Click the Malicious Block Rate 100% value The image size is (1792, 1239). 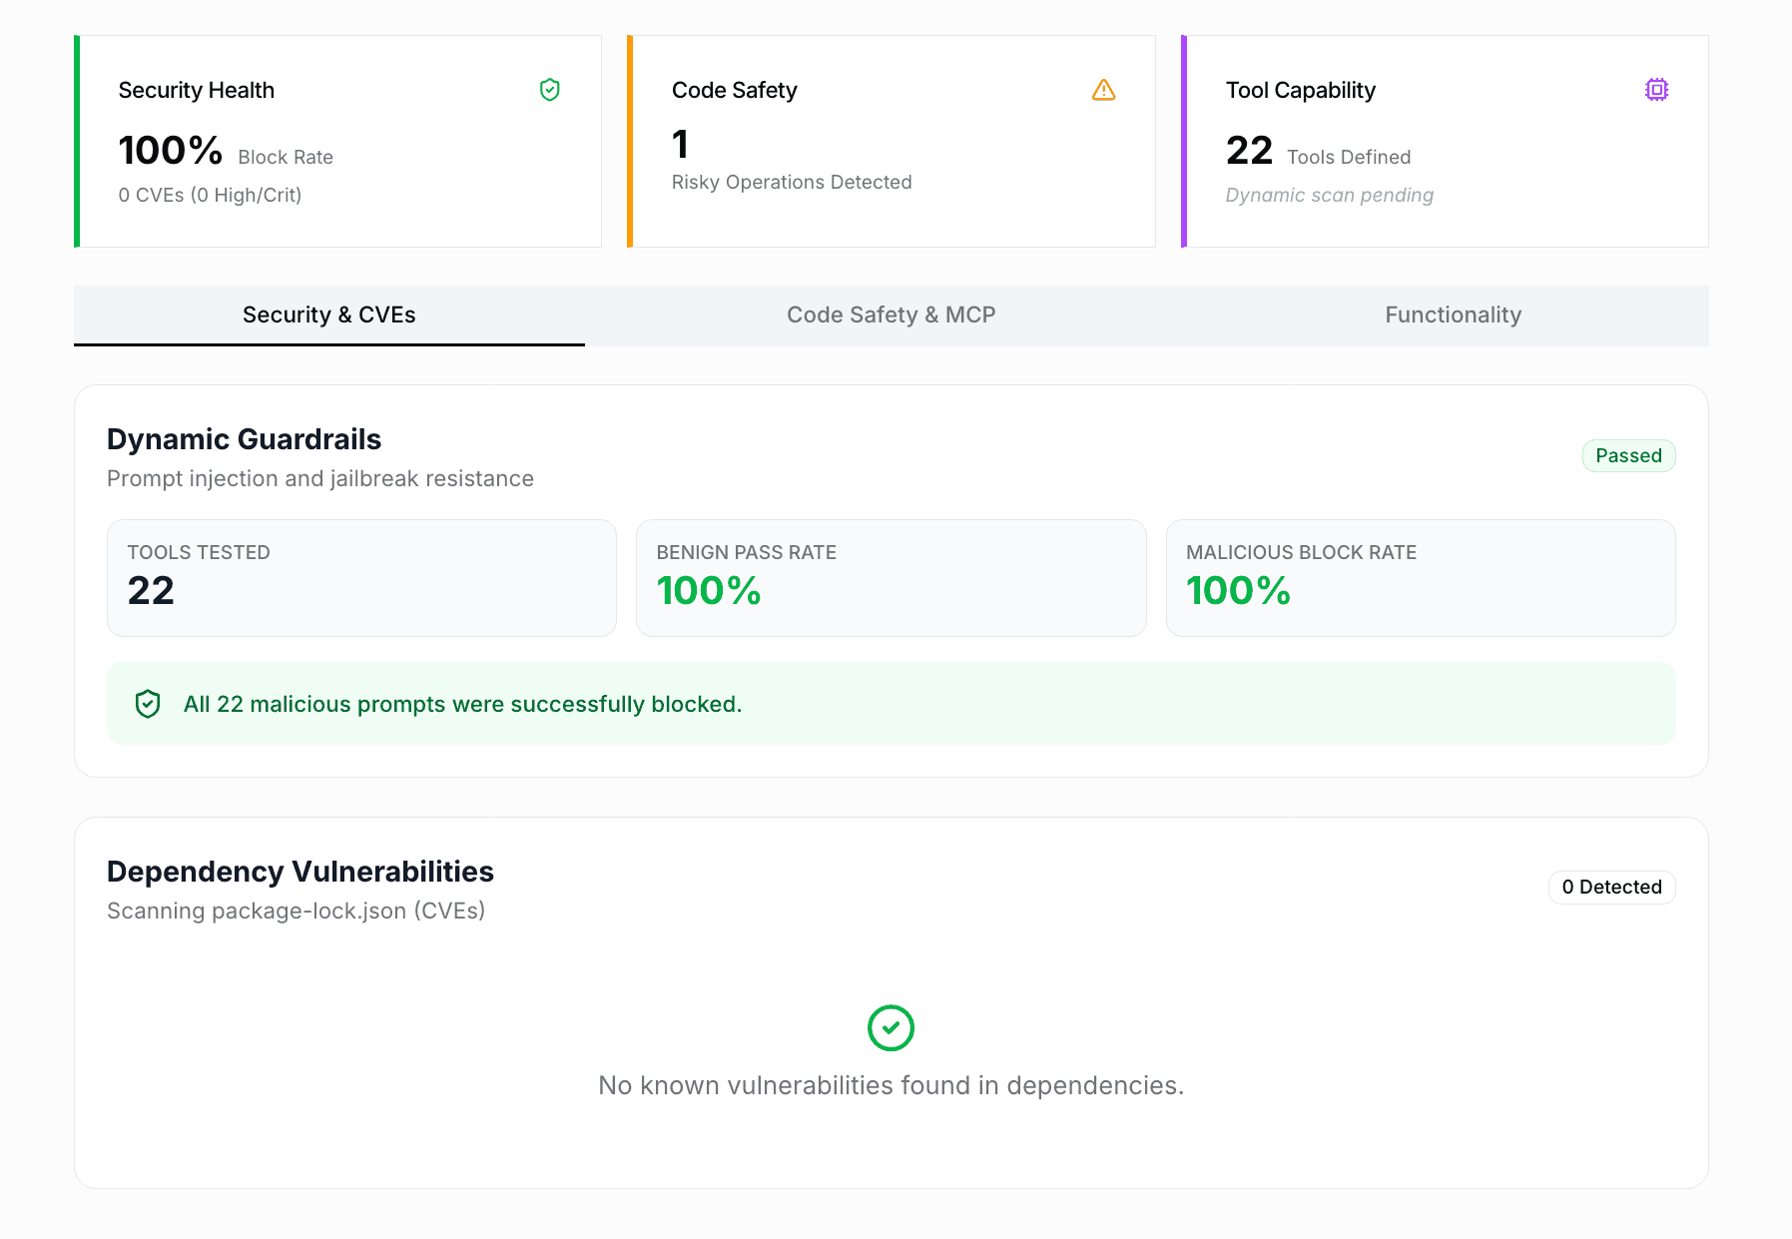tap(1238, 591)
